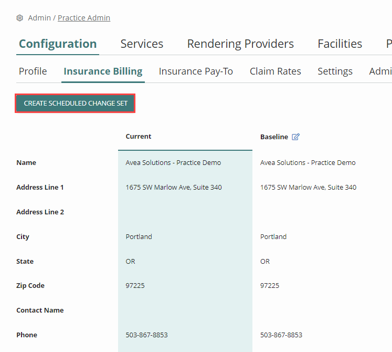Image resolution: width=392 pixels, height=352 pixels.
Task: Open the Profile sub-tab
Action: 33,71
